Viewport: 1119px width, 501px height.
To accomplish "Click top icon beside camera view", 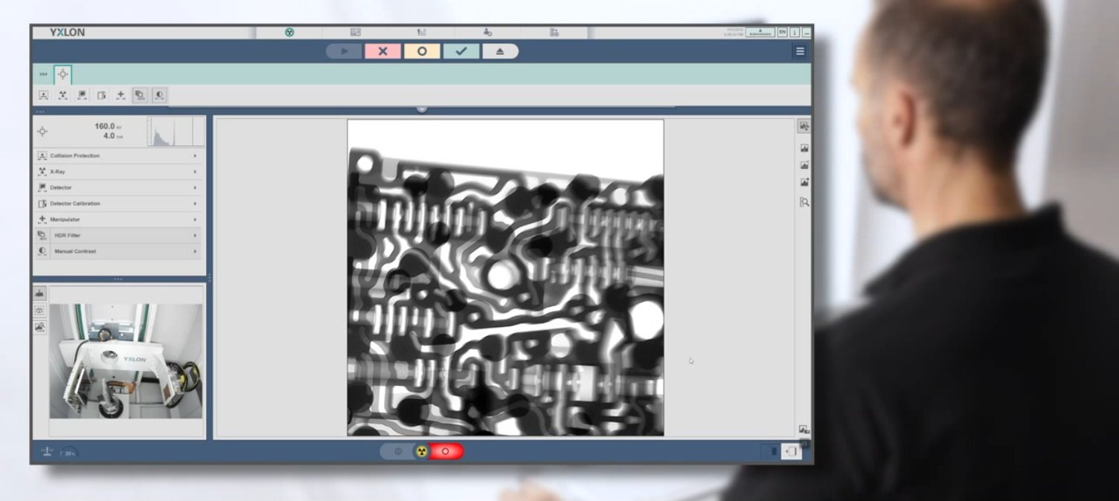I will click(x=39, y=294).
